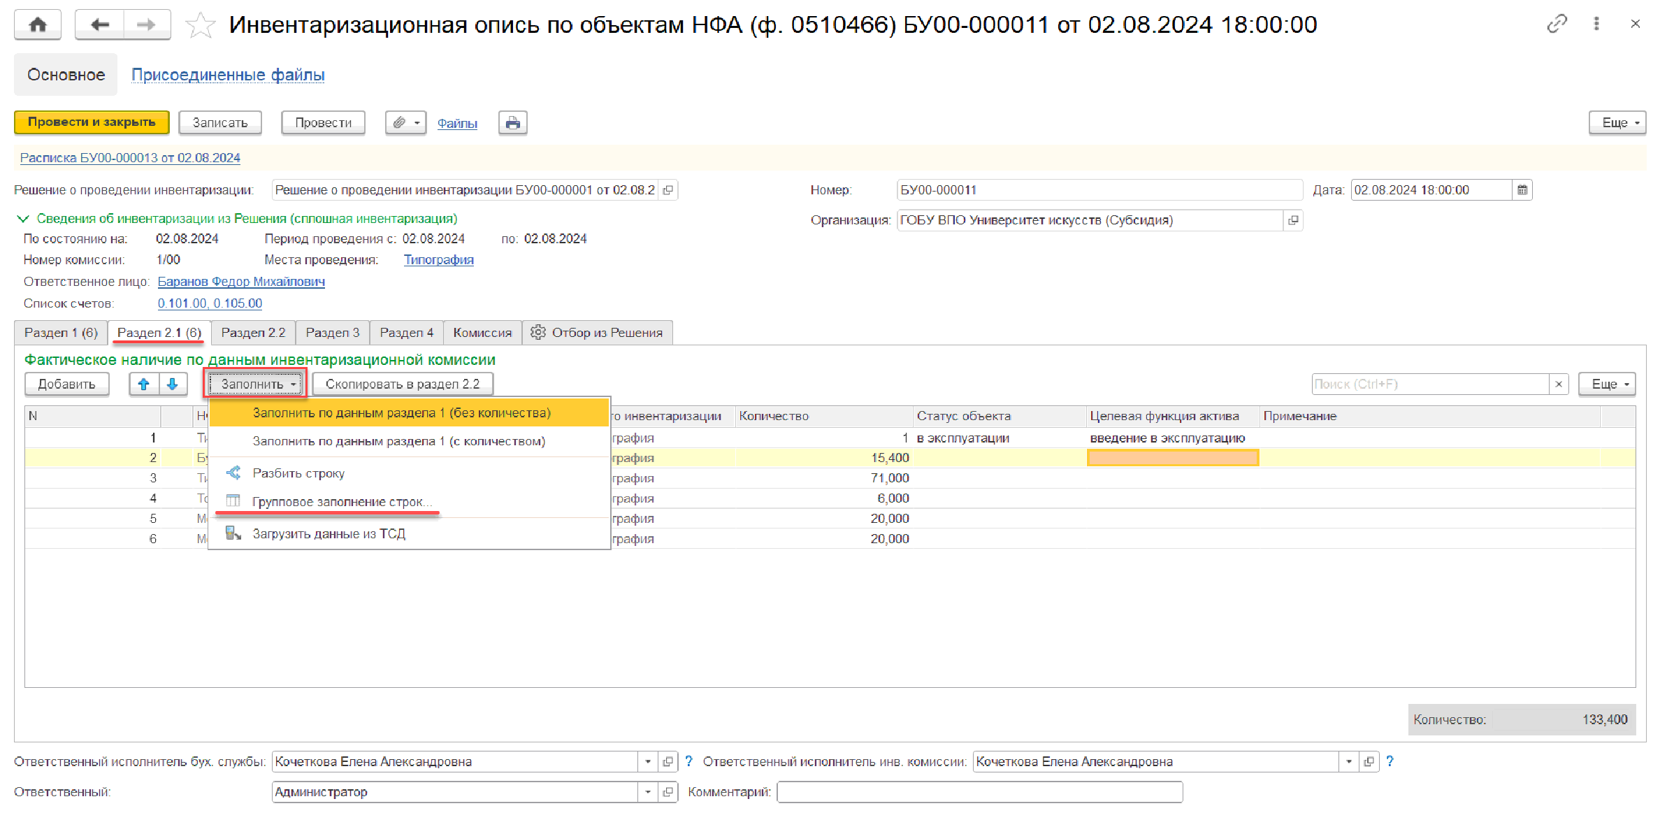The image size is (1667, 813).
Task: Switch to Раздел 2.2 tab
Action: [253, 333]
